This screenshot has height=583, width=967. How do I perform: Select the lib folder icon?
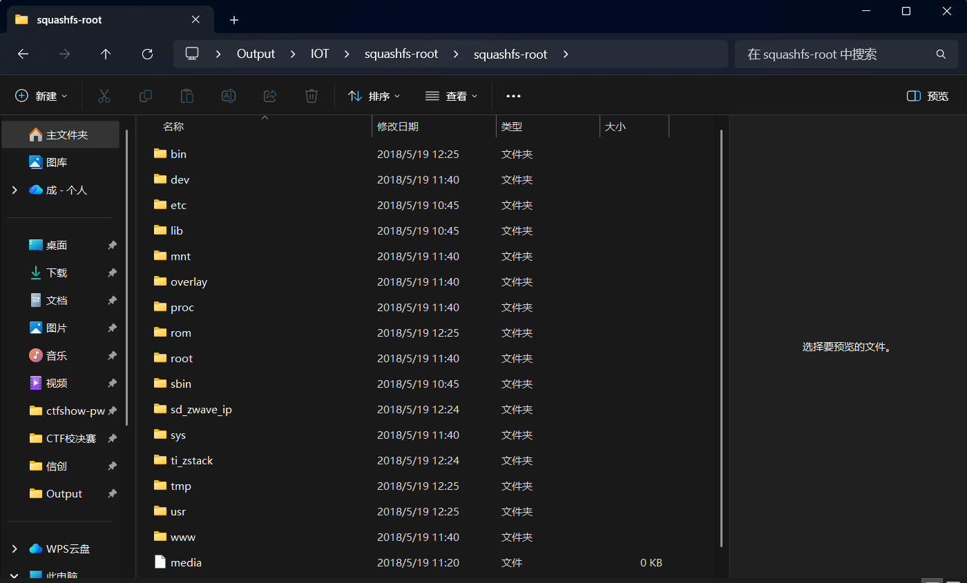pos(160,230)
